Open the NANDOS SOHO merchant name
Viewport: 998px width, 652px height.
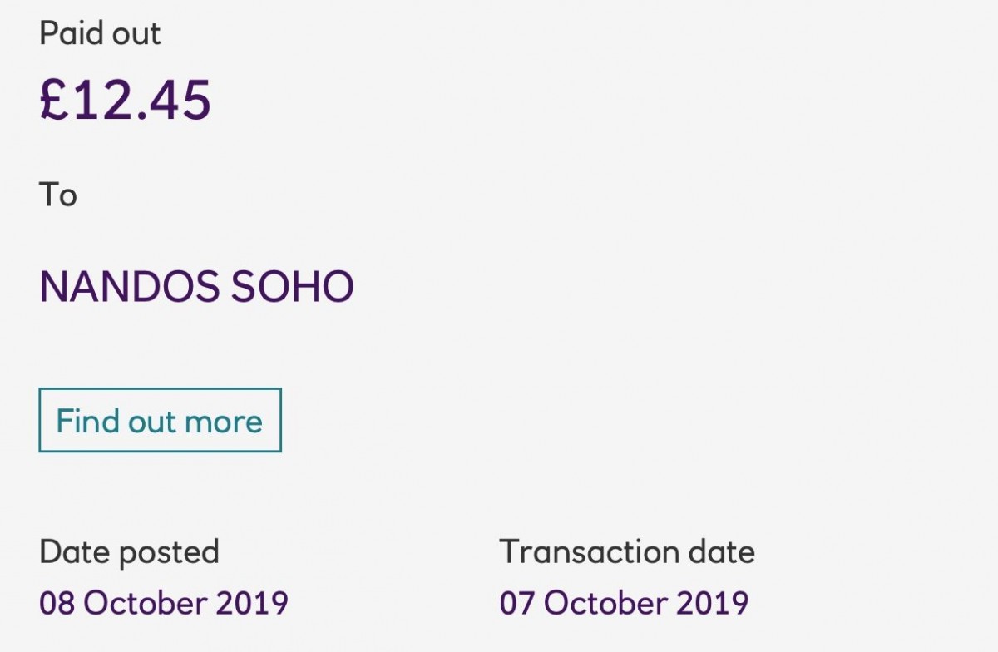point(197,287)
